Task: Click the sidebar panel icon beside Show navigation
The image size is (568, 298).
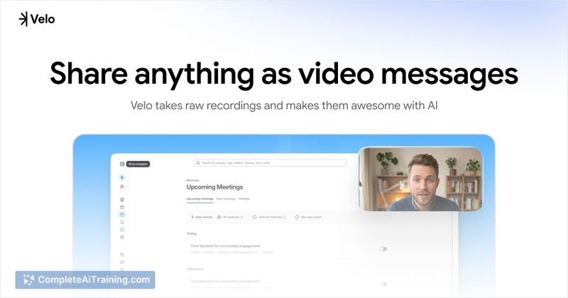Action: 122,164
